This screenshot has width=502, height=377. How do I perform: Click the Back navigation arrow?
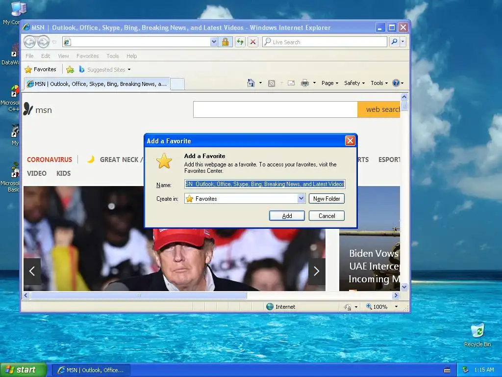(30, 42)
